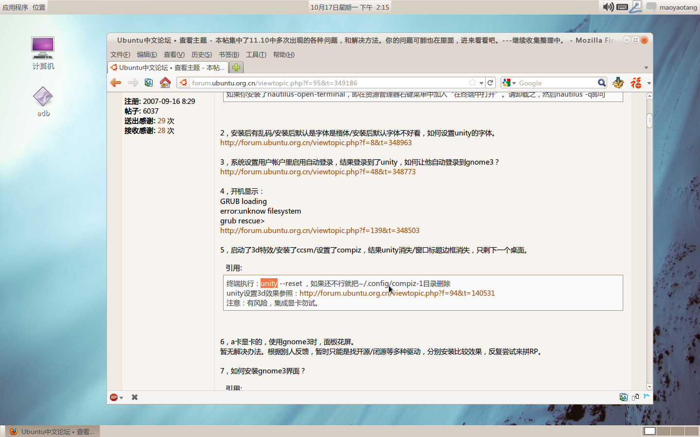The width and height of the screenshot is (700, 437).
Task: Click the translate page icon in navigation toolbar
Action: click(149, 83)
